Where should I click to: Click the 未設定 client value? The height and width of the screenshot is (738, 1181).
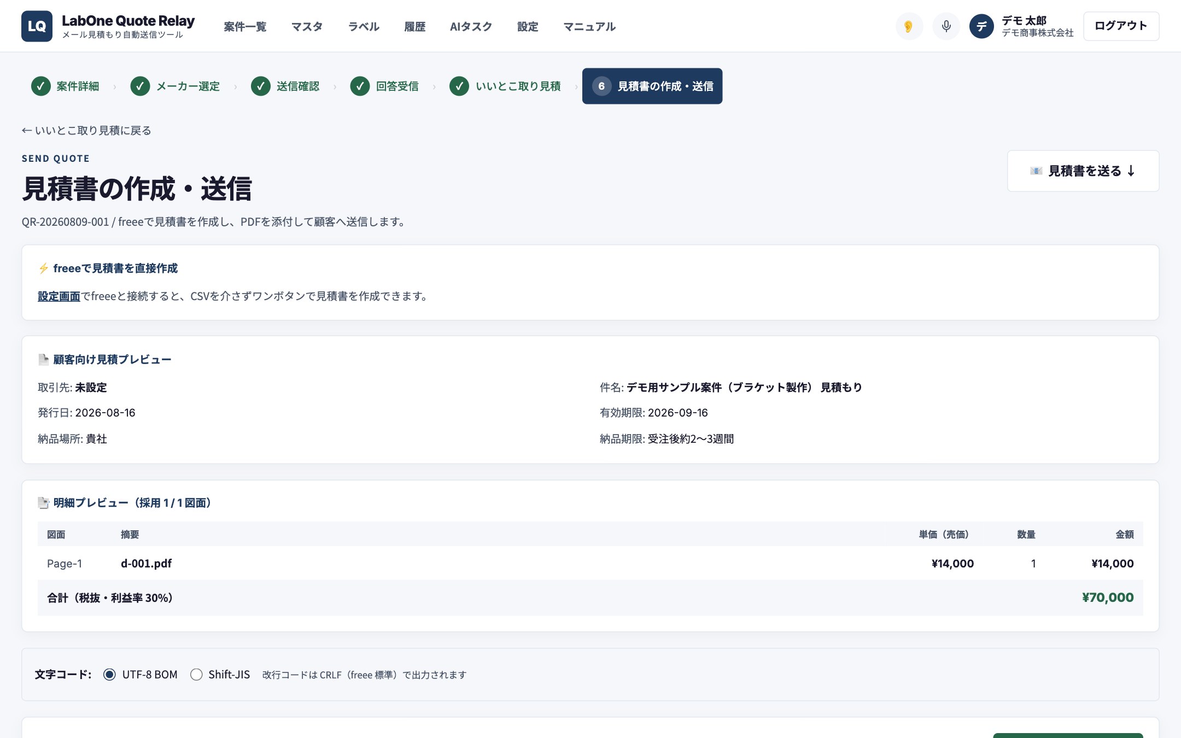pyautogui.click(x=91, y=388)
